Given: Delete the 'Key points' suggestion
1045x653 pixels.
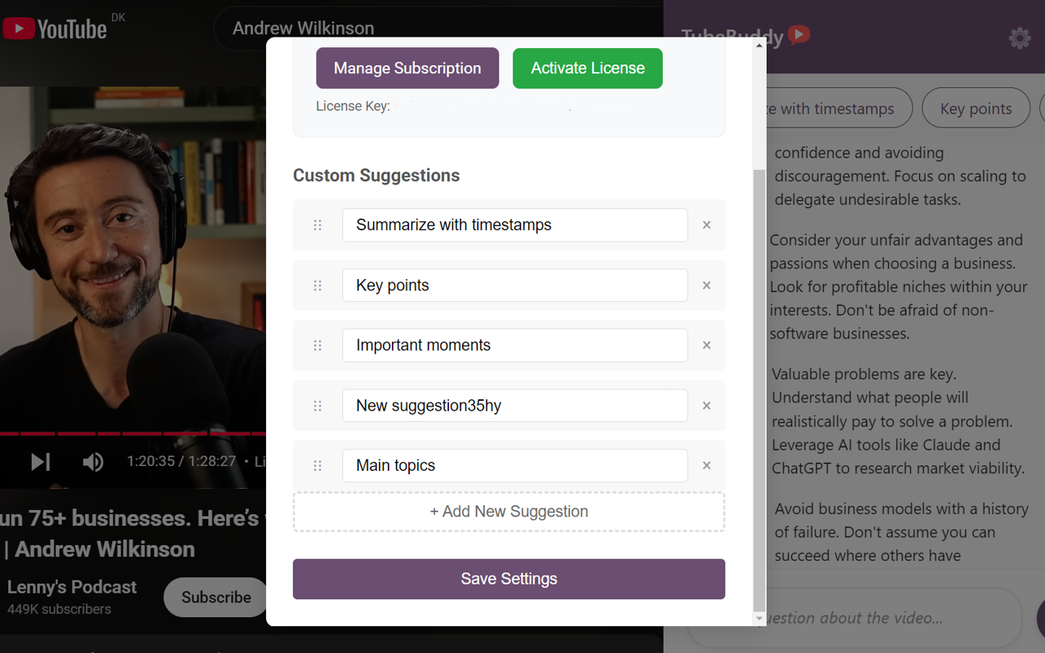Looking at the screenshot, I should [707, 286].
